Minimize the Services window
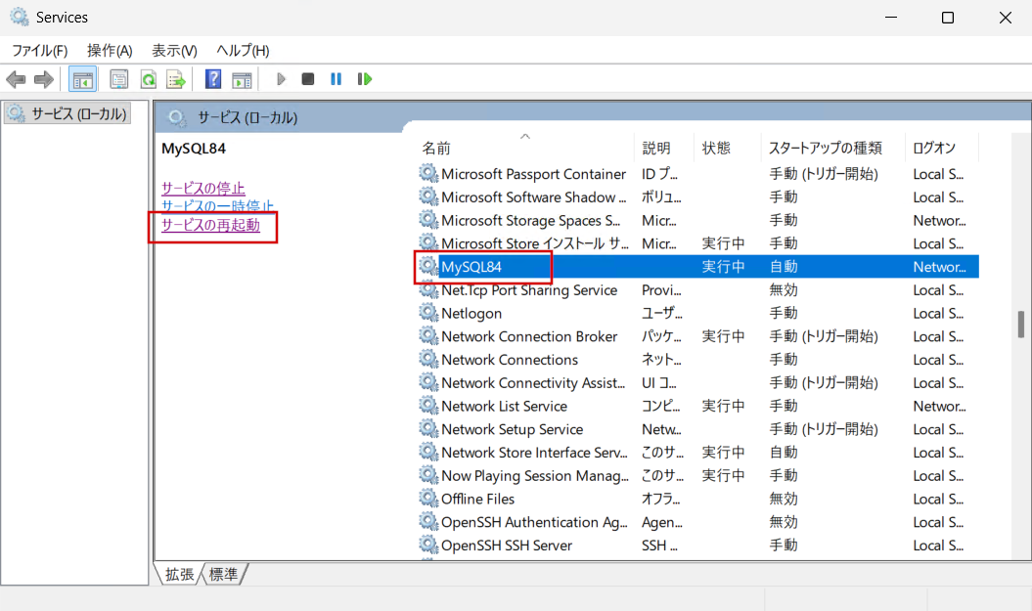The height and width of the screenshot is (611, 1032). 891,17
